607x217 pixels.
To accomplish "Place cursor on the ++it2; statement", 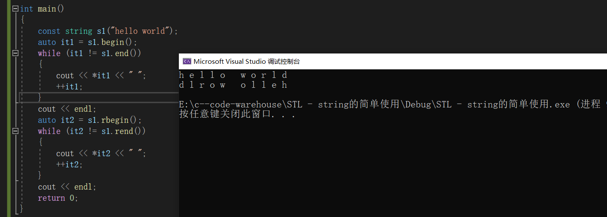I will pyautogui.click(x=69, y=164).
